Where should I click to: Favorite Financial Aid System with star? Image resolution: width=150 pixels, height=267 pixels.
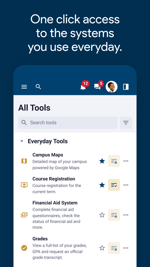point(102,215)
